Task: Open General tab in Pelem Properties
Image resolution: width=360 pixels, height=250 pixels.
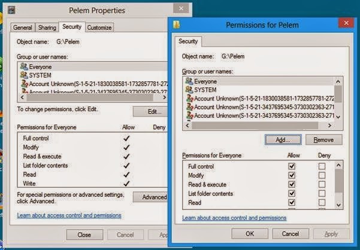Action: point(23,28)
